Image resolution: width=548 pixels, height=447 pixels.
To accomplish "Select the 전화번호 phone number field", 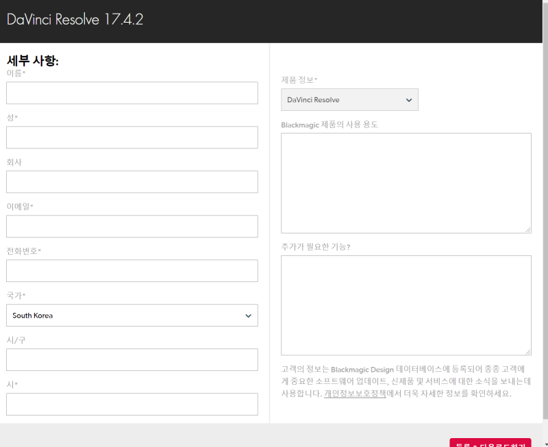I will pos(132,270).
